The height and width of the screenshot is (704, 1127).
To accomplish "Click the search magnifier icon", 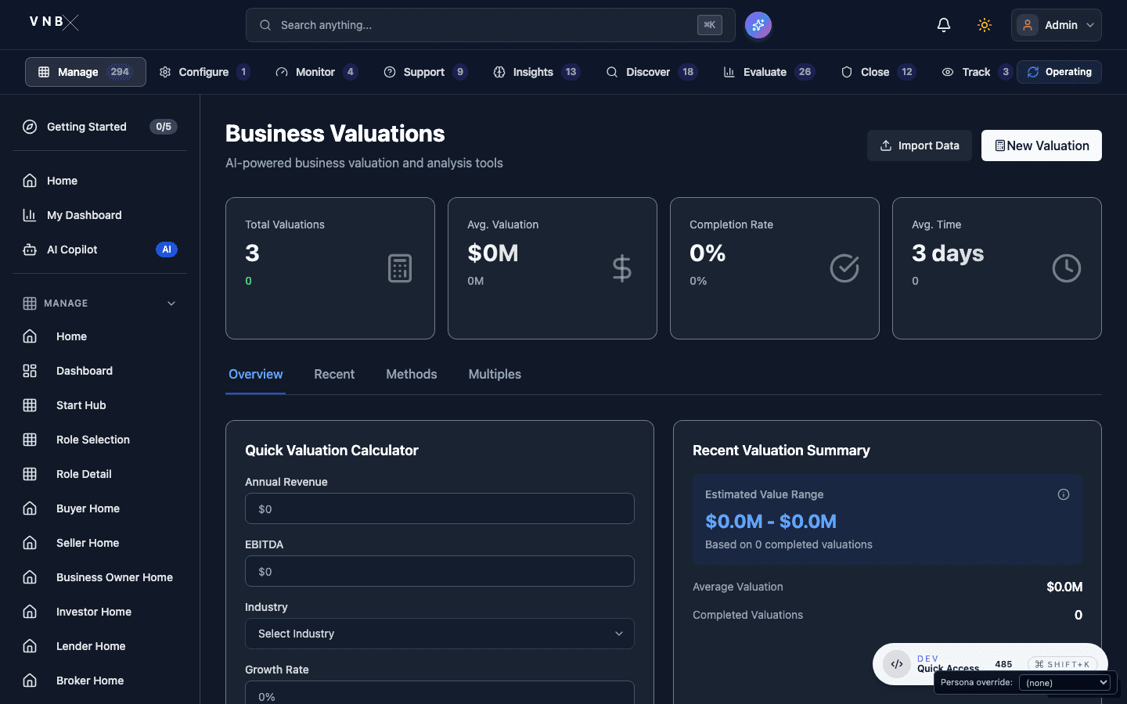I will click(x=265, y=25).
